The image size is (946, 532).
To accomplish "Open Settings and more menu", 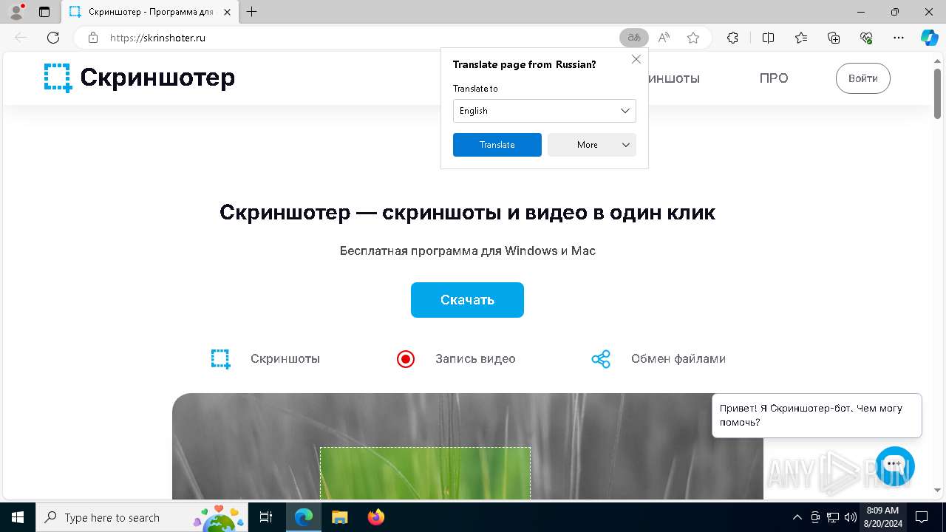I will [x=899, y=38].
